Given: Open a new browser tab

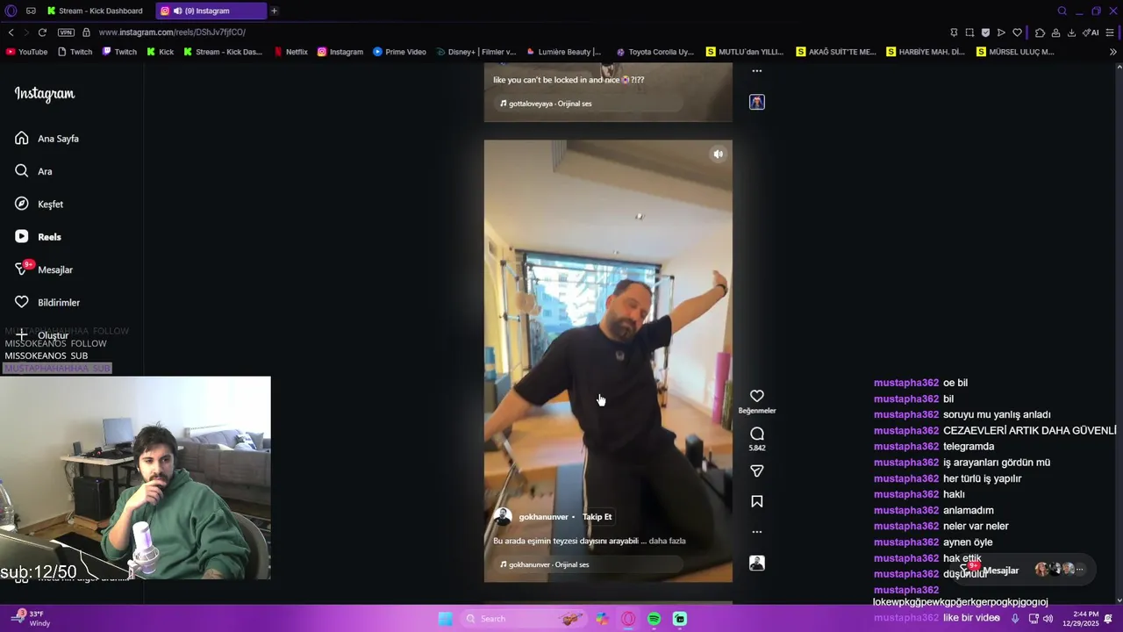Looking at the screenshot, I should pos(274,11).
